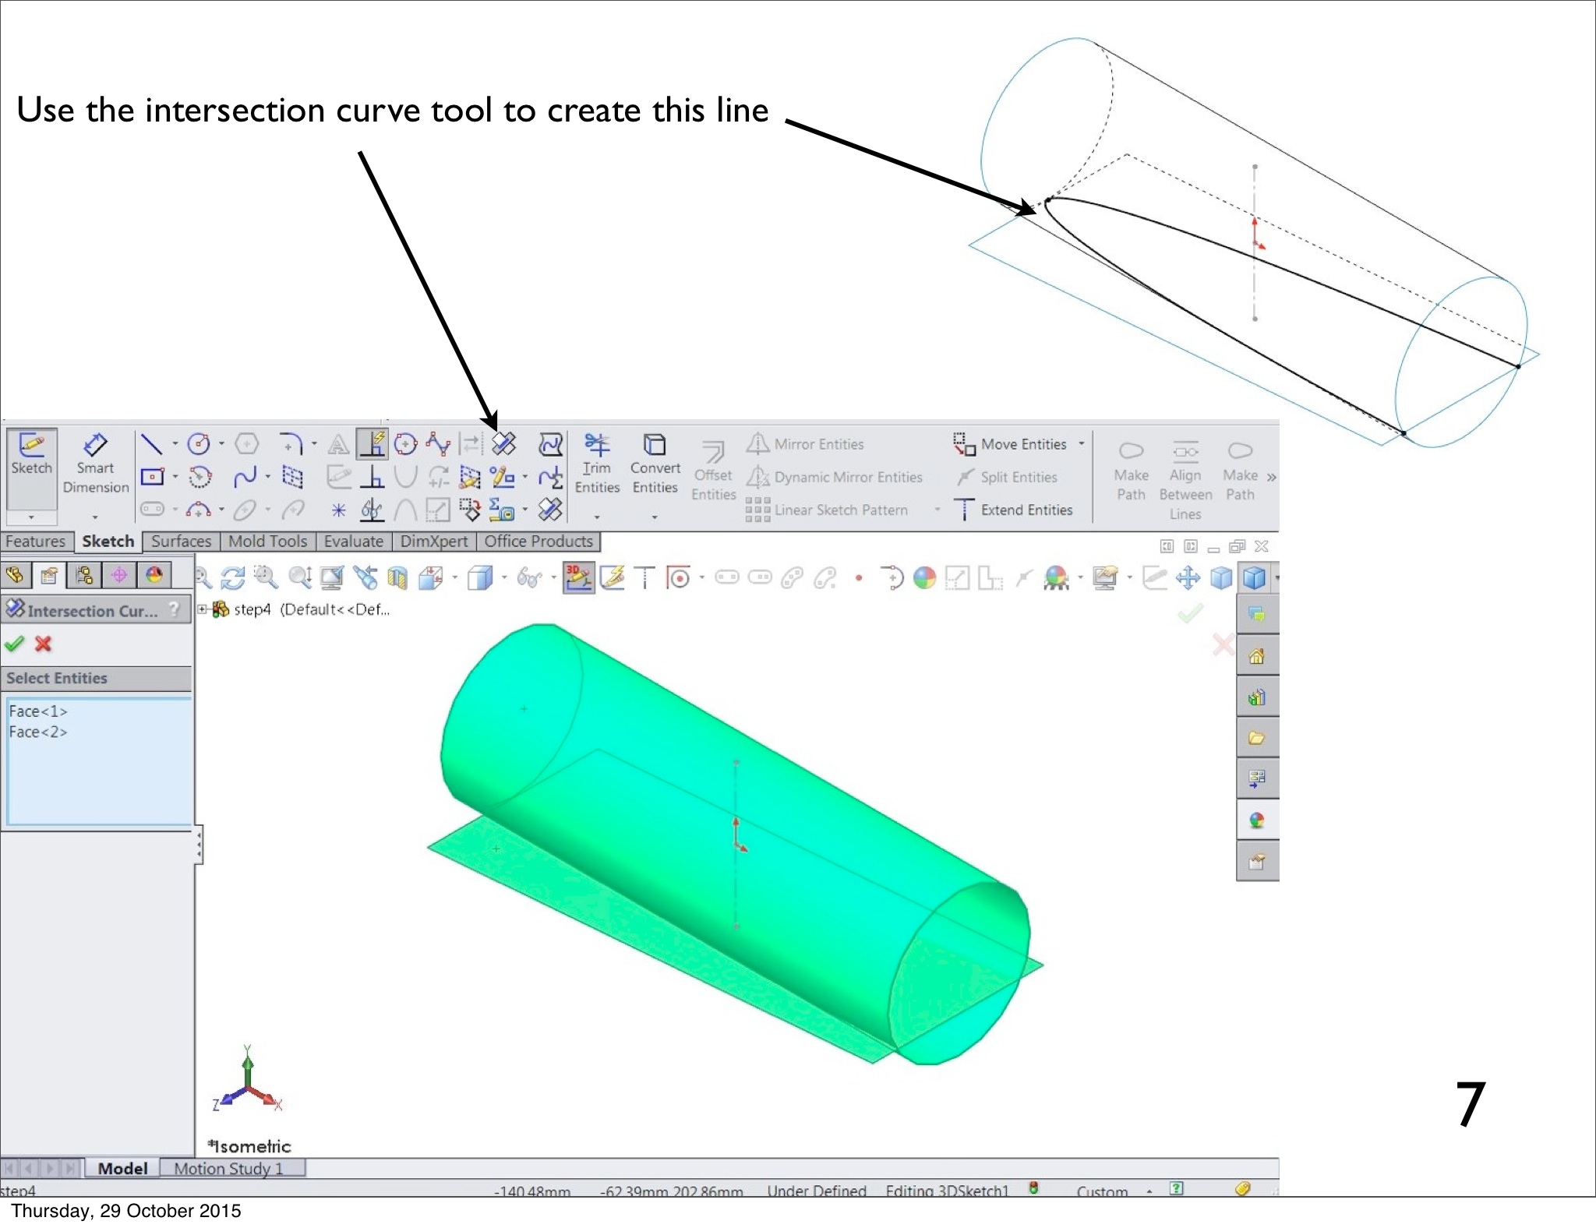Select the Spline tool
Image resolution: width=1596 pixels, height=1228 pixels.
tap(245, 477)
